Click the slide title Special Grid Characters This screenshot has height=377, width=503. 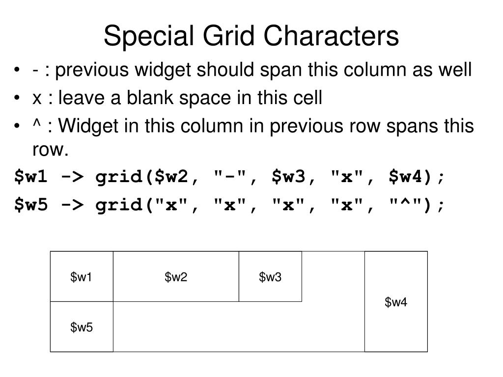tap(251, 36)
